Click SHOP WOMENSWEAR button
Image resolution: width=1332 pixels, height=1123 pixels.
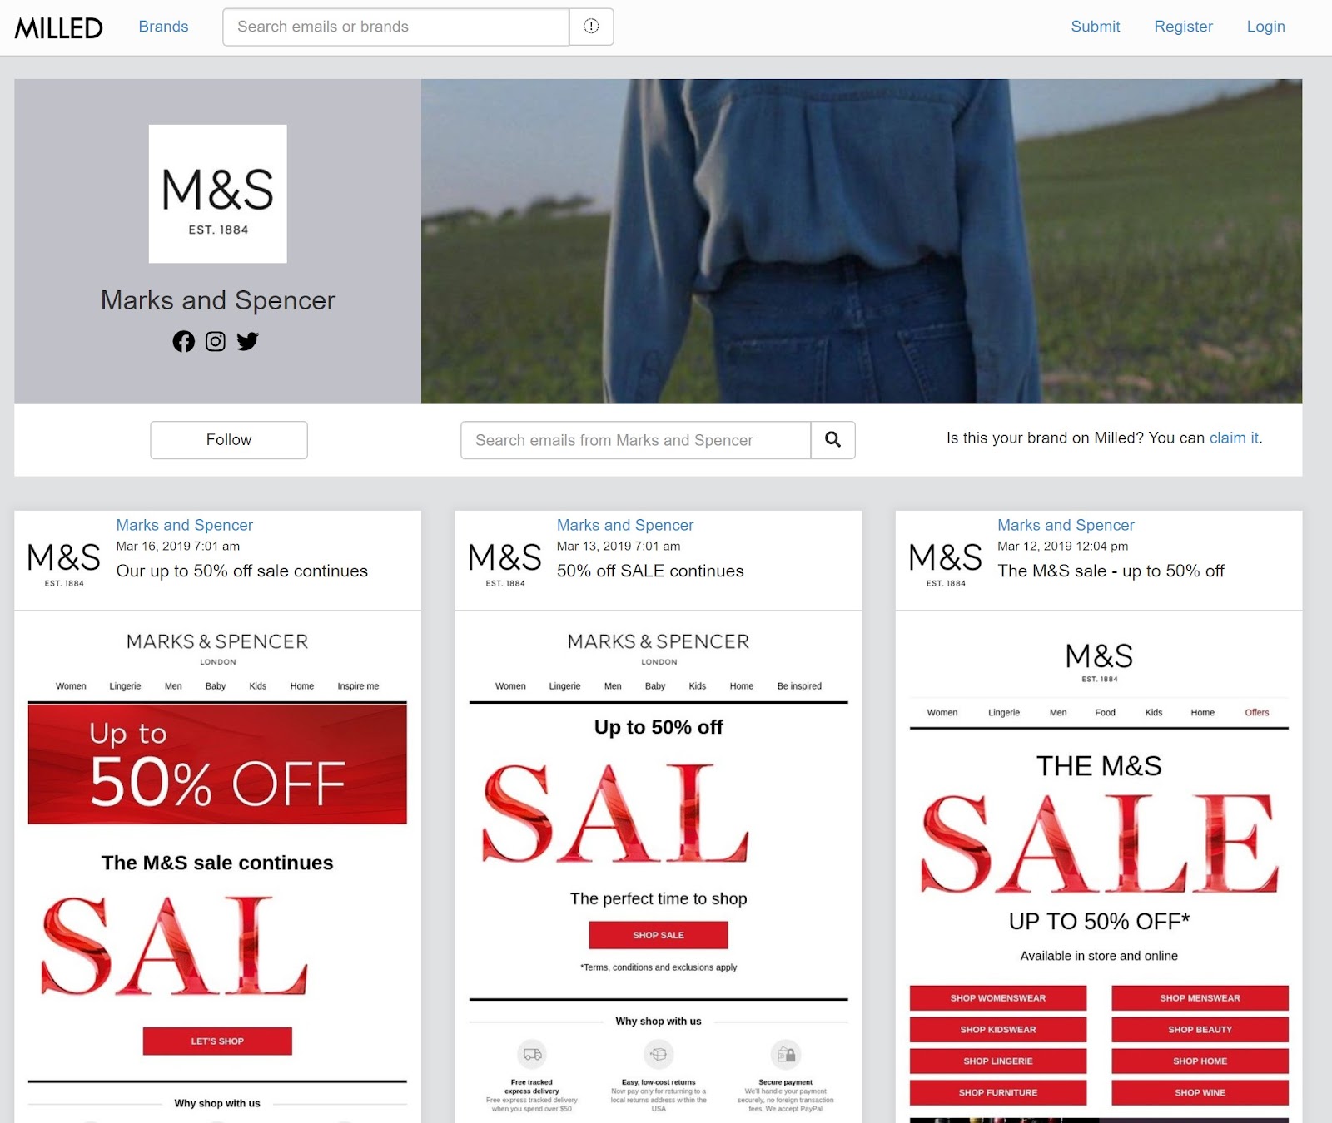998,997
